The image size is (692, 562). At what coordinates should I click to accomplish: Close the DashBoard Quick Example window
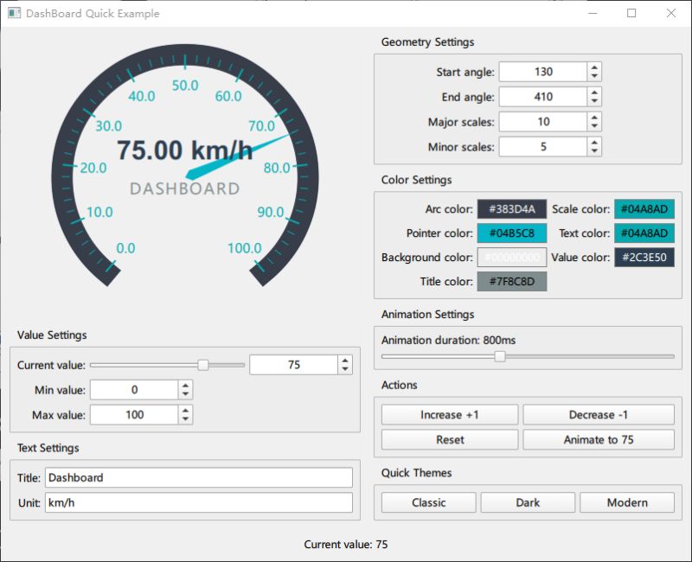tap(671, 13)
